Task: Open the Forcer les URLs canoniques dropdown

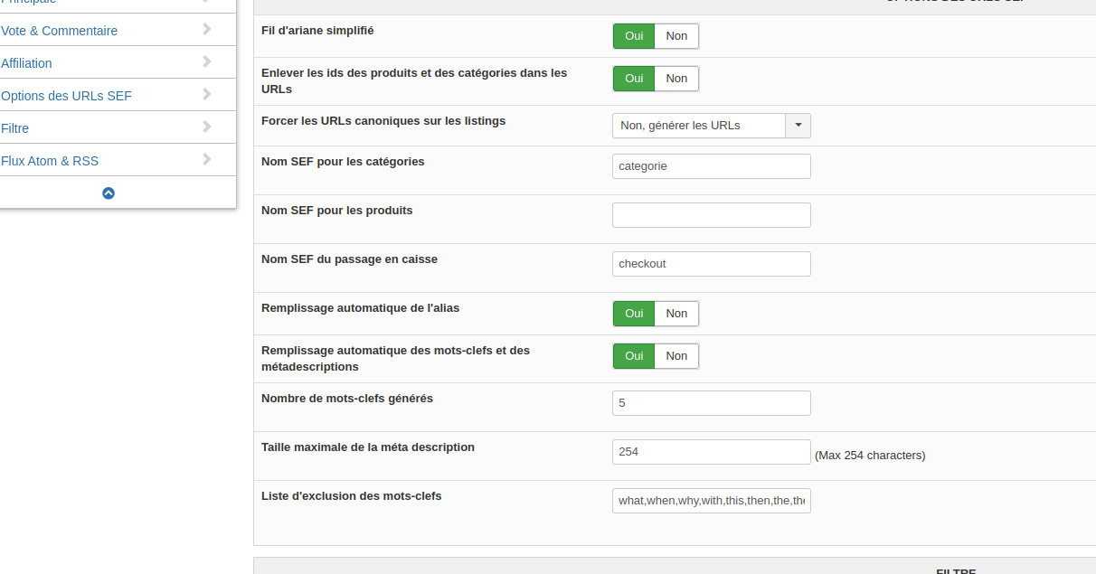Action: tap(699, 126)
